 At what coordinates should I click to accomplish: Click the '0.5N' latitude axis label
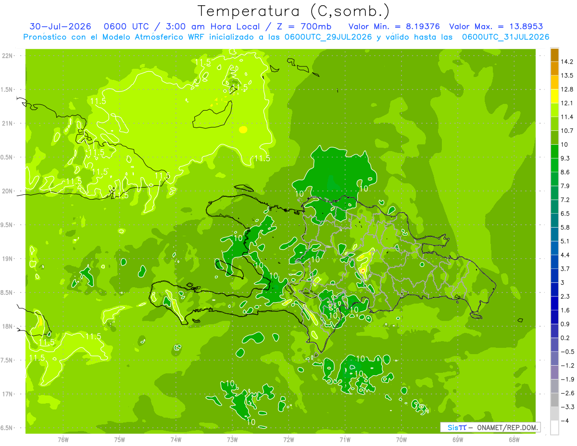[x=7, y=157]
